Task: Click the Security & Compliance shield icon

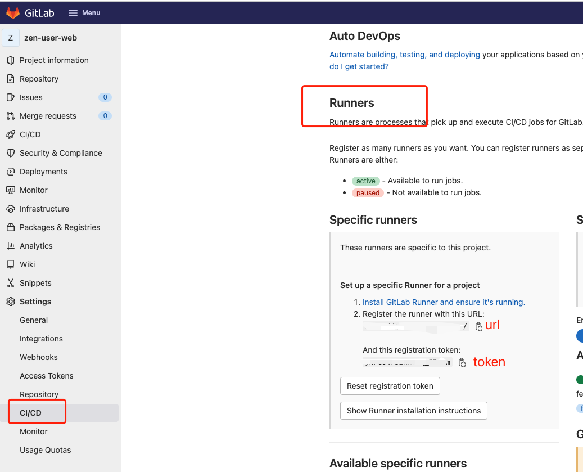Action: coord(11,153)
